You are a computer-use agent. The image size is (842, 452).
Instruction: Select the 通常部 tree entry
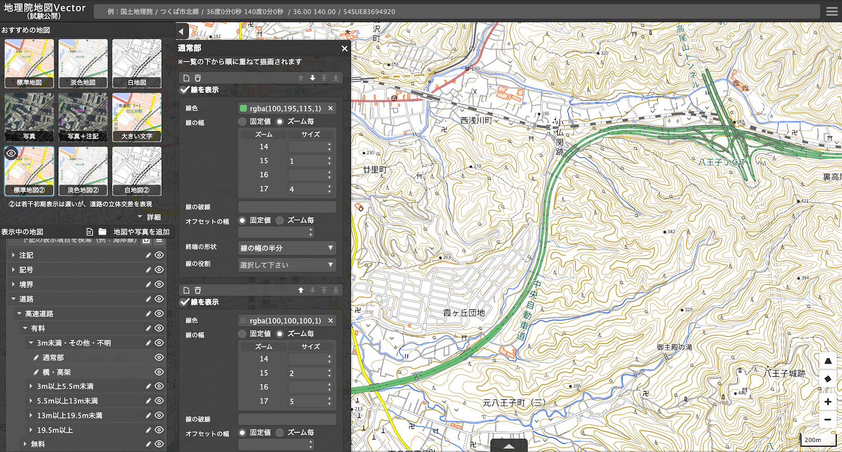tap(53, 357)
